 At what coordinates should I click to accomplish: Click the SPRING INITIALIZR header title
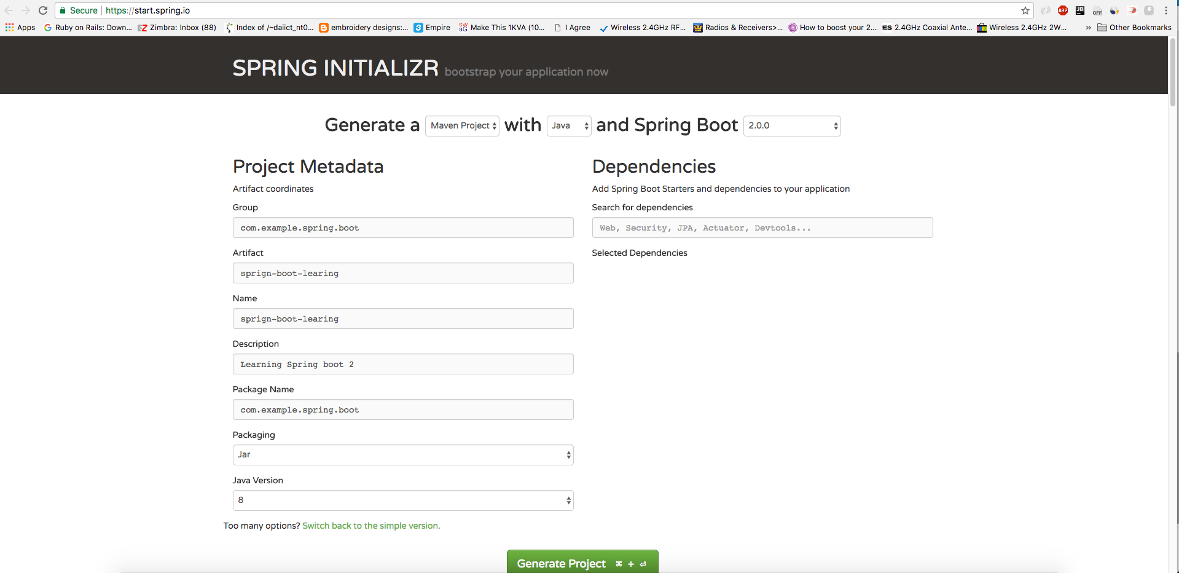335,68
